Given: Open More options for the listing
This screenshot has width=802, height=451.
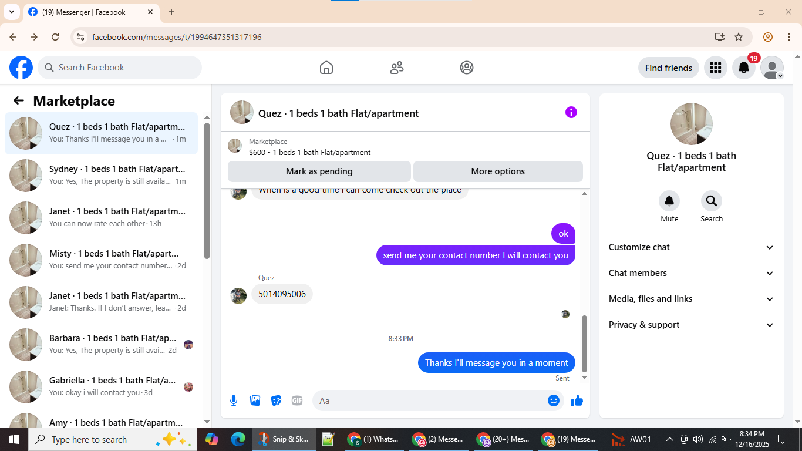Looking at the screenshot, I should (498, 171).
